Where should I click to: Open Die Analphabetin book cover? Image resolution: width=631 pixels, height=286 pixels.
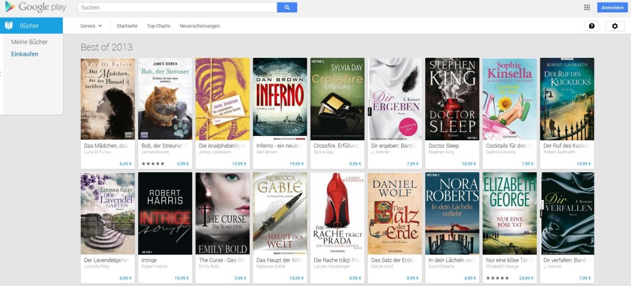tap(222, 99)
